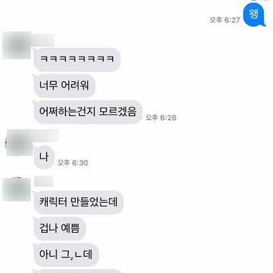Tap the empty chat area beside '겁나 예쁨'
This screenshot has height=273, width=273.
click(x=177, y=229)
